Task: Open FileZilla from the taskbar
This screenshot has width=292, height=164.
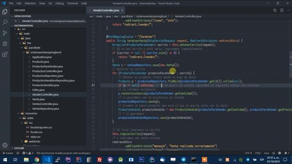Action: point(99,159)
